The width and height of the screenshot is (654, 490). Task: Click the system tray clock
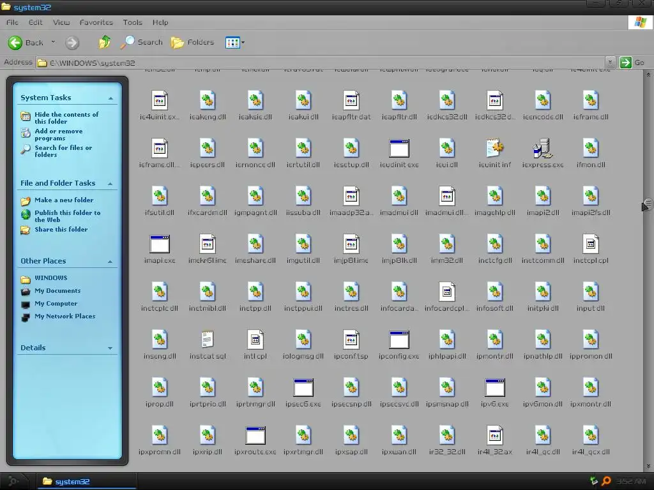(x=631, y=481)
